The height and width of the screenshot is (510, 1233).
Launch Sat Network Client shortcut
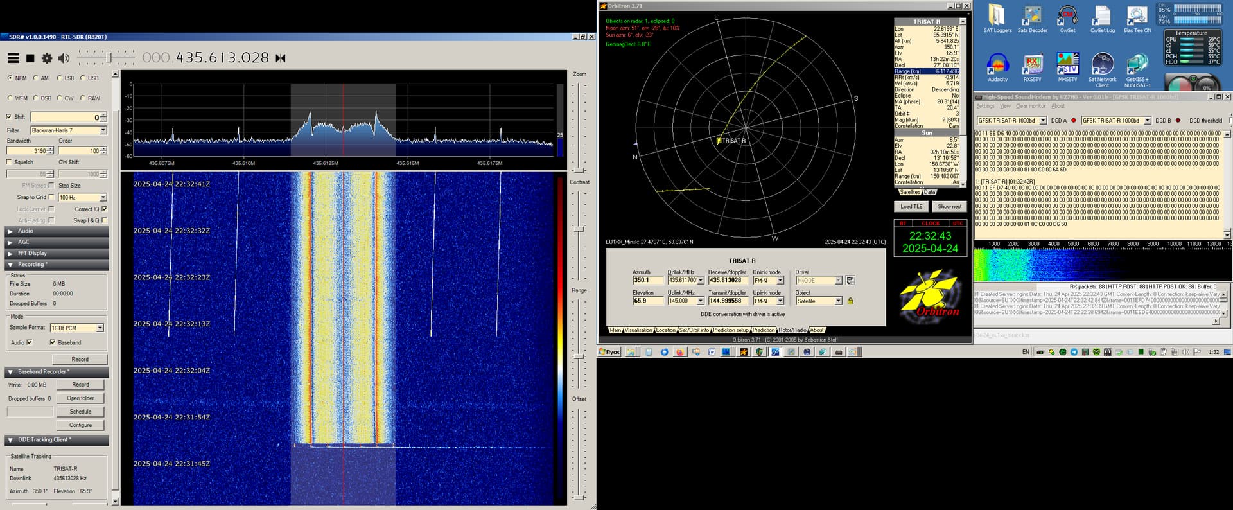coord(1102,71)
